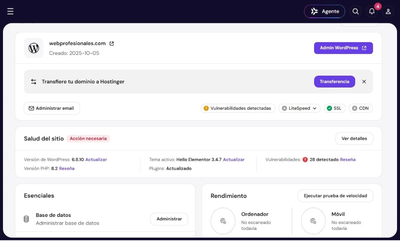Click the Esenciales heading

[x=39, y=195]
